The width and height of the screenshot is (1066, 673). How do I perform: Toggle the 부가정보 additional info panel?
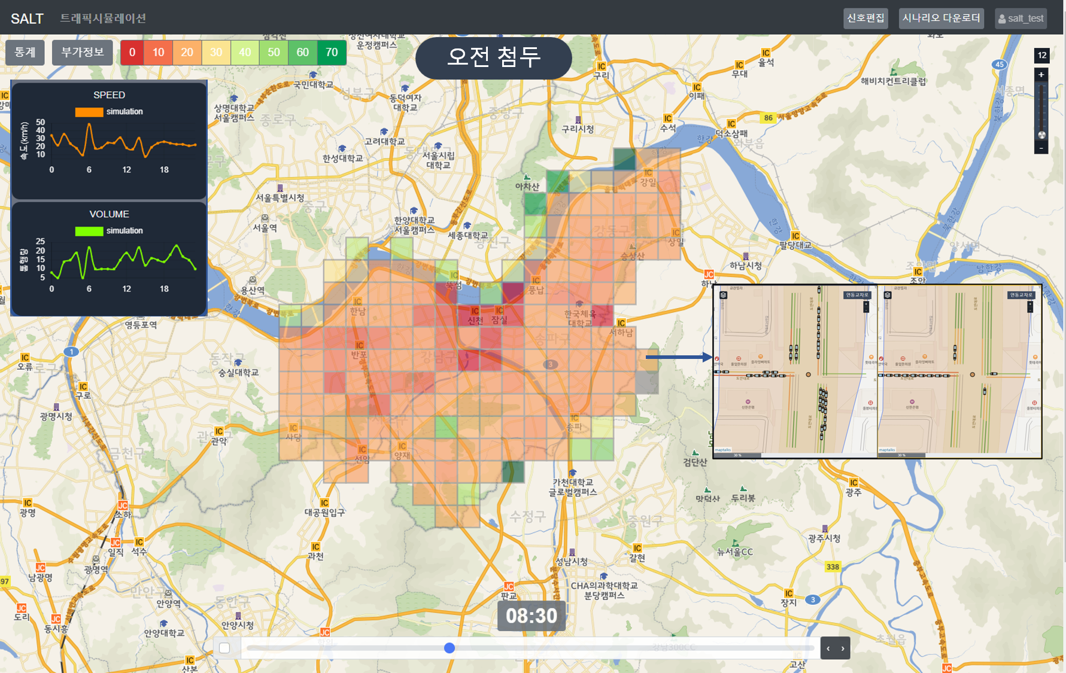[x=83, y=53]
